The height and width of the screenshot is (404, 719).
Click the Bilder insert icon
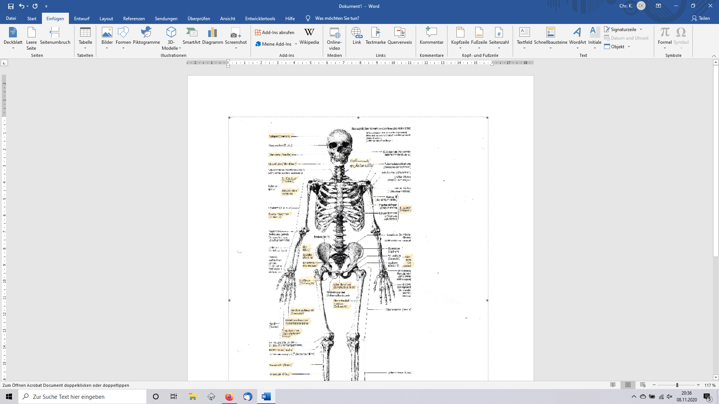coord(107,36)
